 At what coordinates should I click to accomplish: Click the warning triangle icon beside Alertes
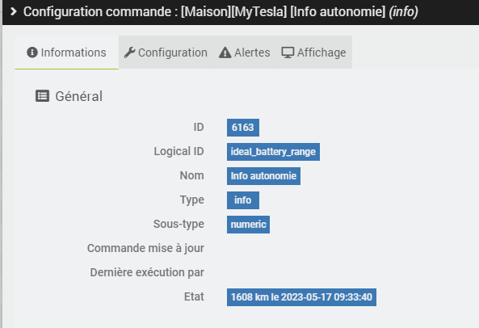click(225, 53)
